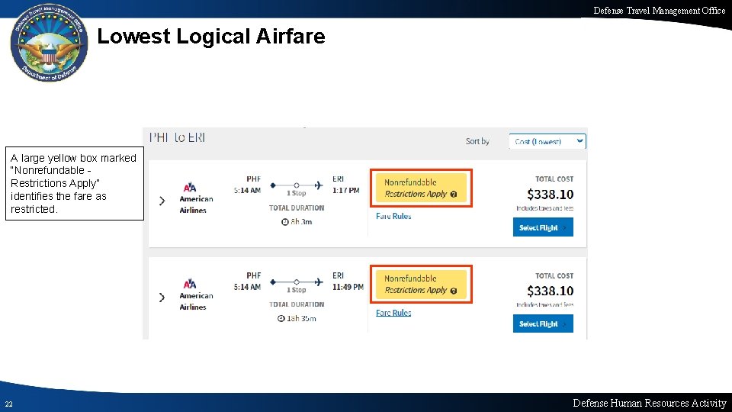Click the Lowest Logical Airfare slide title

(211, 37)
